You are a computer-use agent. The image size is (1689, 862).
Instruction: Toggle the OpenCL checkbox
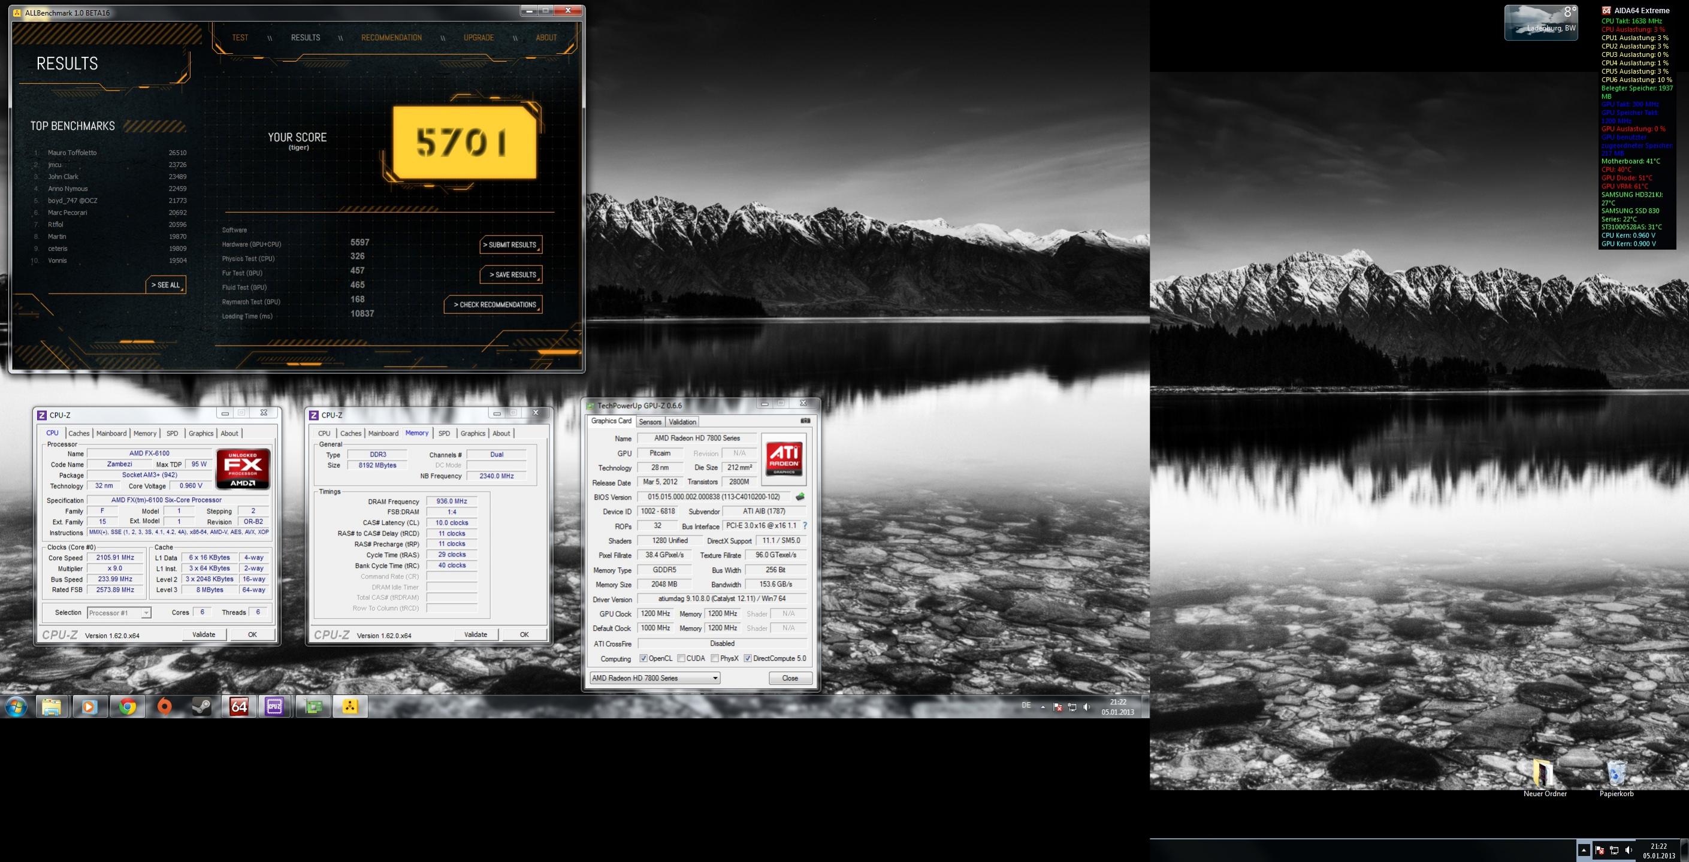point(643,658)
